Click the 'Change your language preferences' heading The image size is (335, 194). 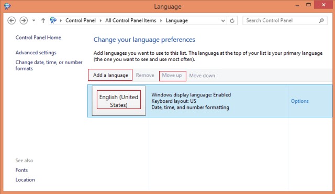(144, 40)
